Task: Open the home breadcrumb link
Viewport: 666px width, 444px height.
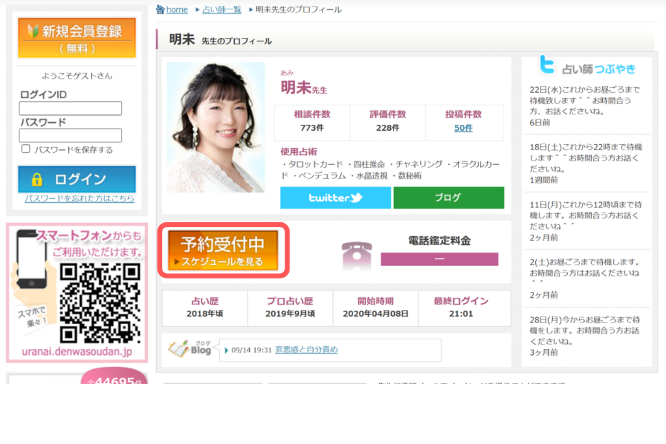Action: (x=177, y=10)
